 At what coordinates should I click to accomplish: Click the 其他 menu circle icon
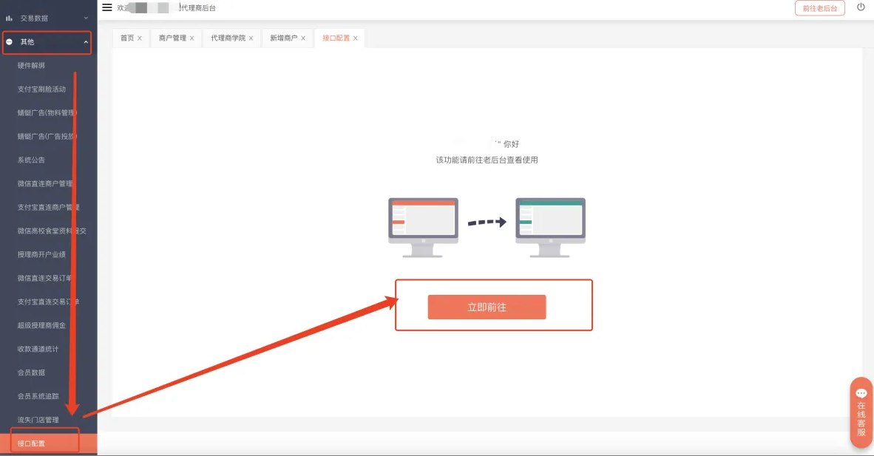point(9,42)
